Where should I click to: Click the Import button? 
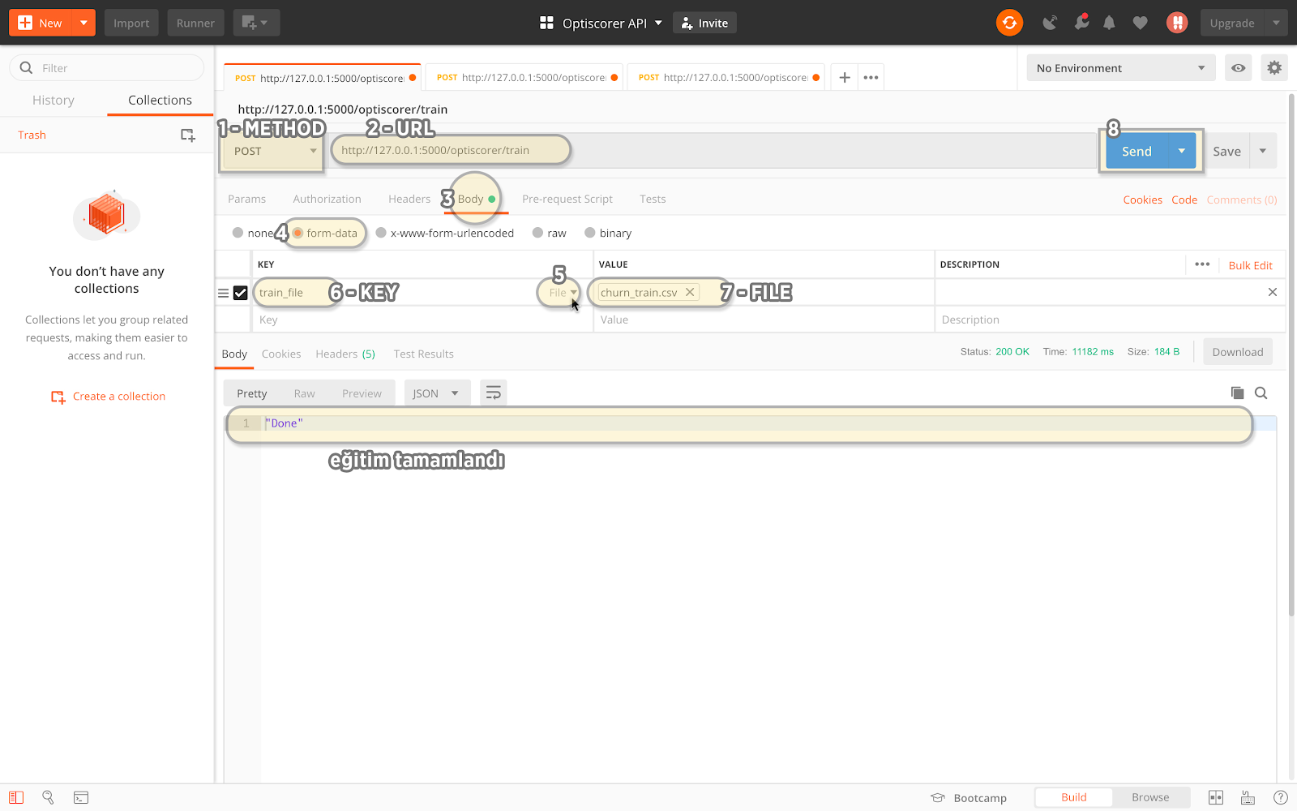click(131, 23)
